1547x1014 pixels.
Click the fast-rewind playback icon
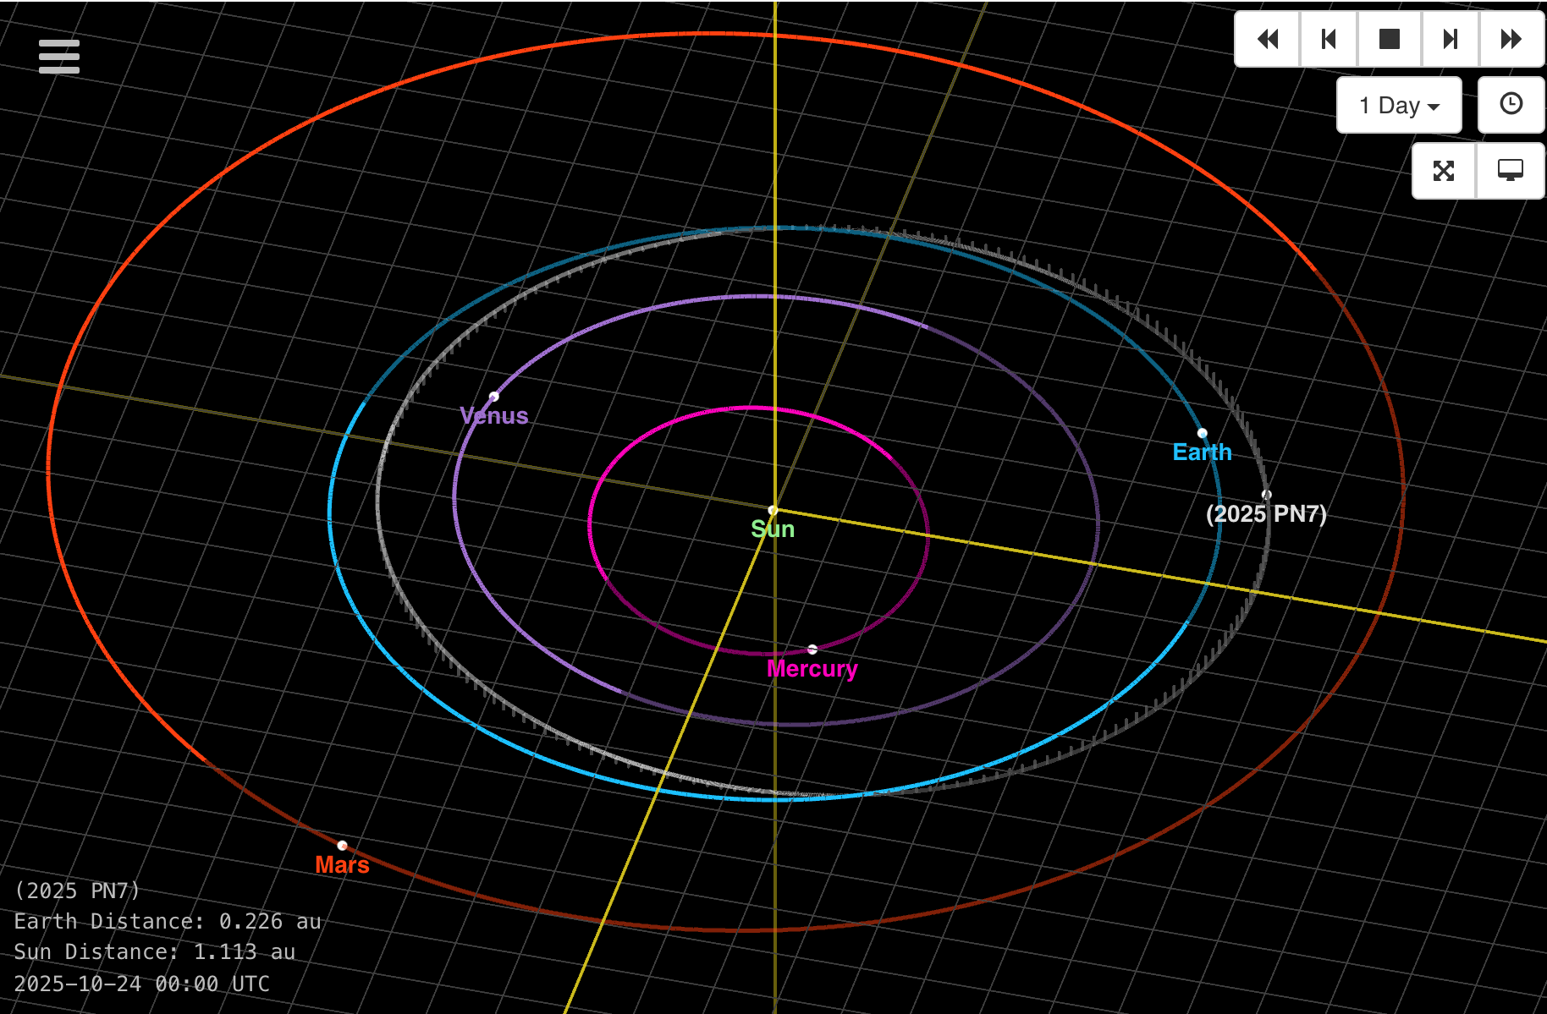(1266, 39)
